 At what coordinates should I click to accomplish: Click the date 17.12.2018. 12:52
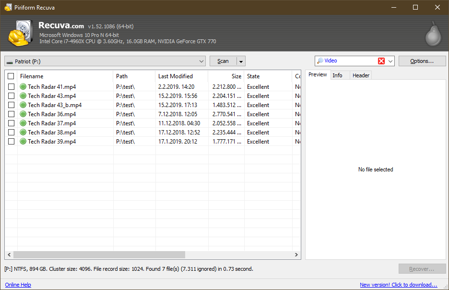(179, 133)
